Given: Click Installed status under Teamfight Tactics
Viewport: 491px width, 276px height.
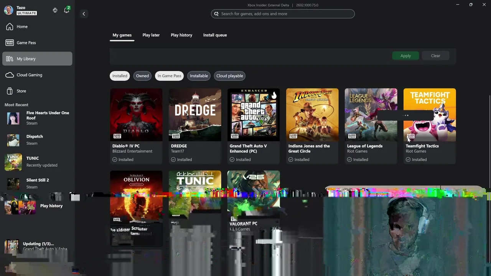Looking at the screenshot, I should pos(416,159).
